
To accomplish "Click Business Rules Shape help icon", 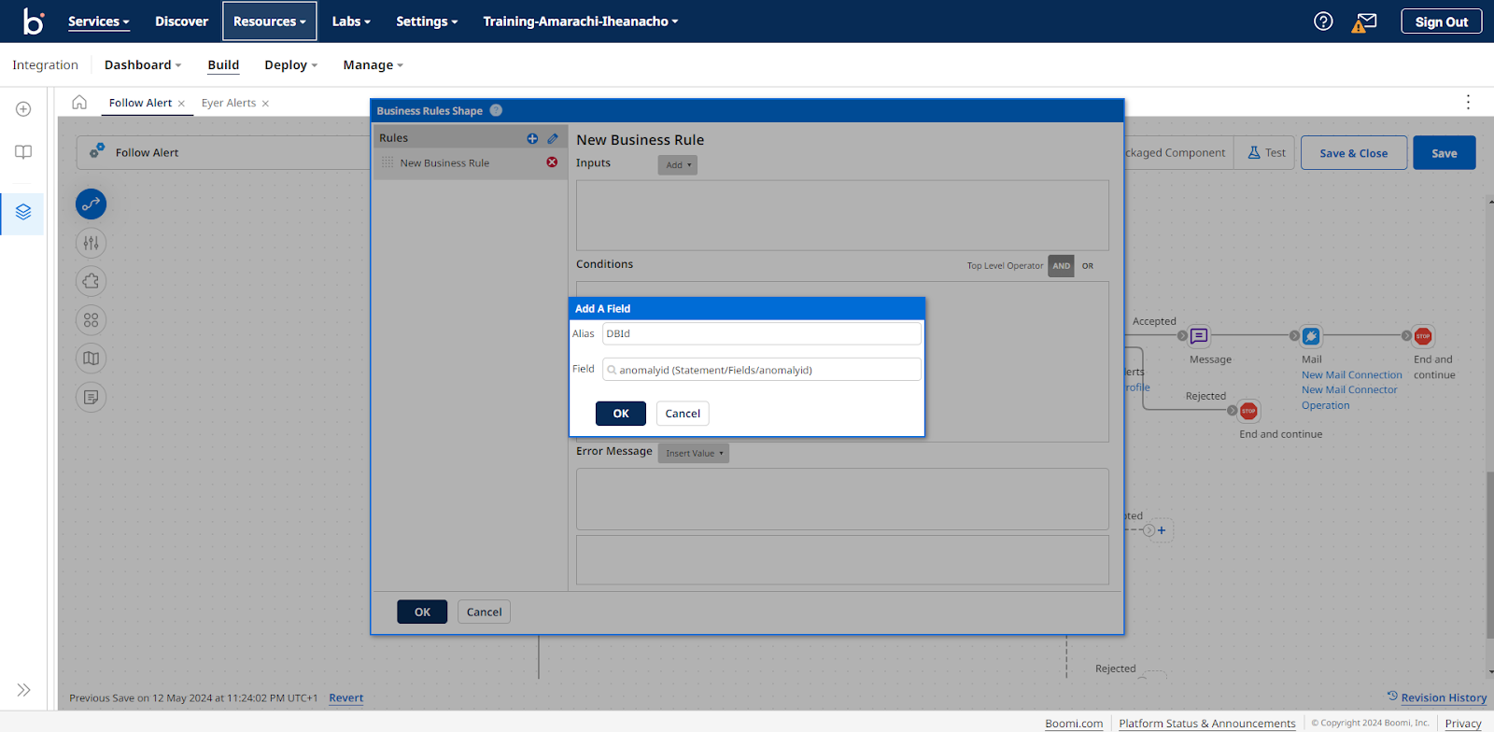I will 496,110.
